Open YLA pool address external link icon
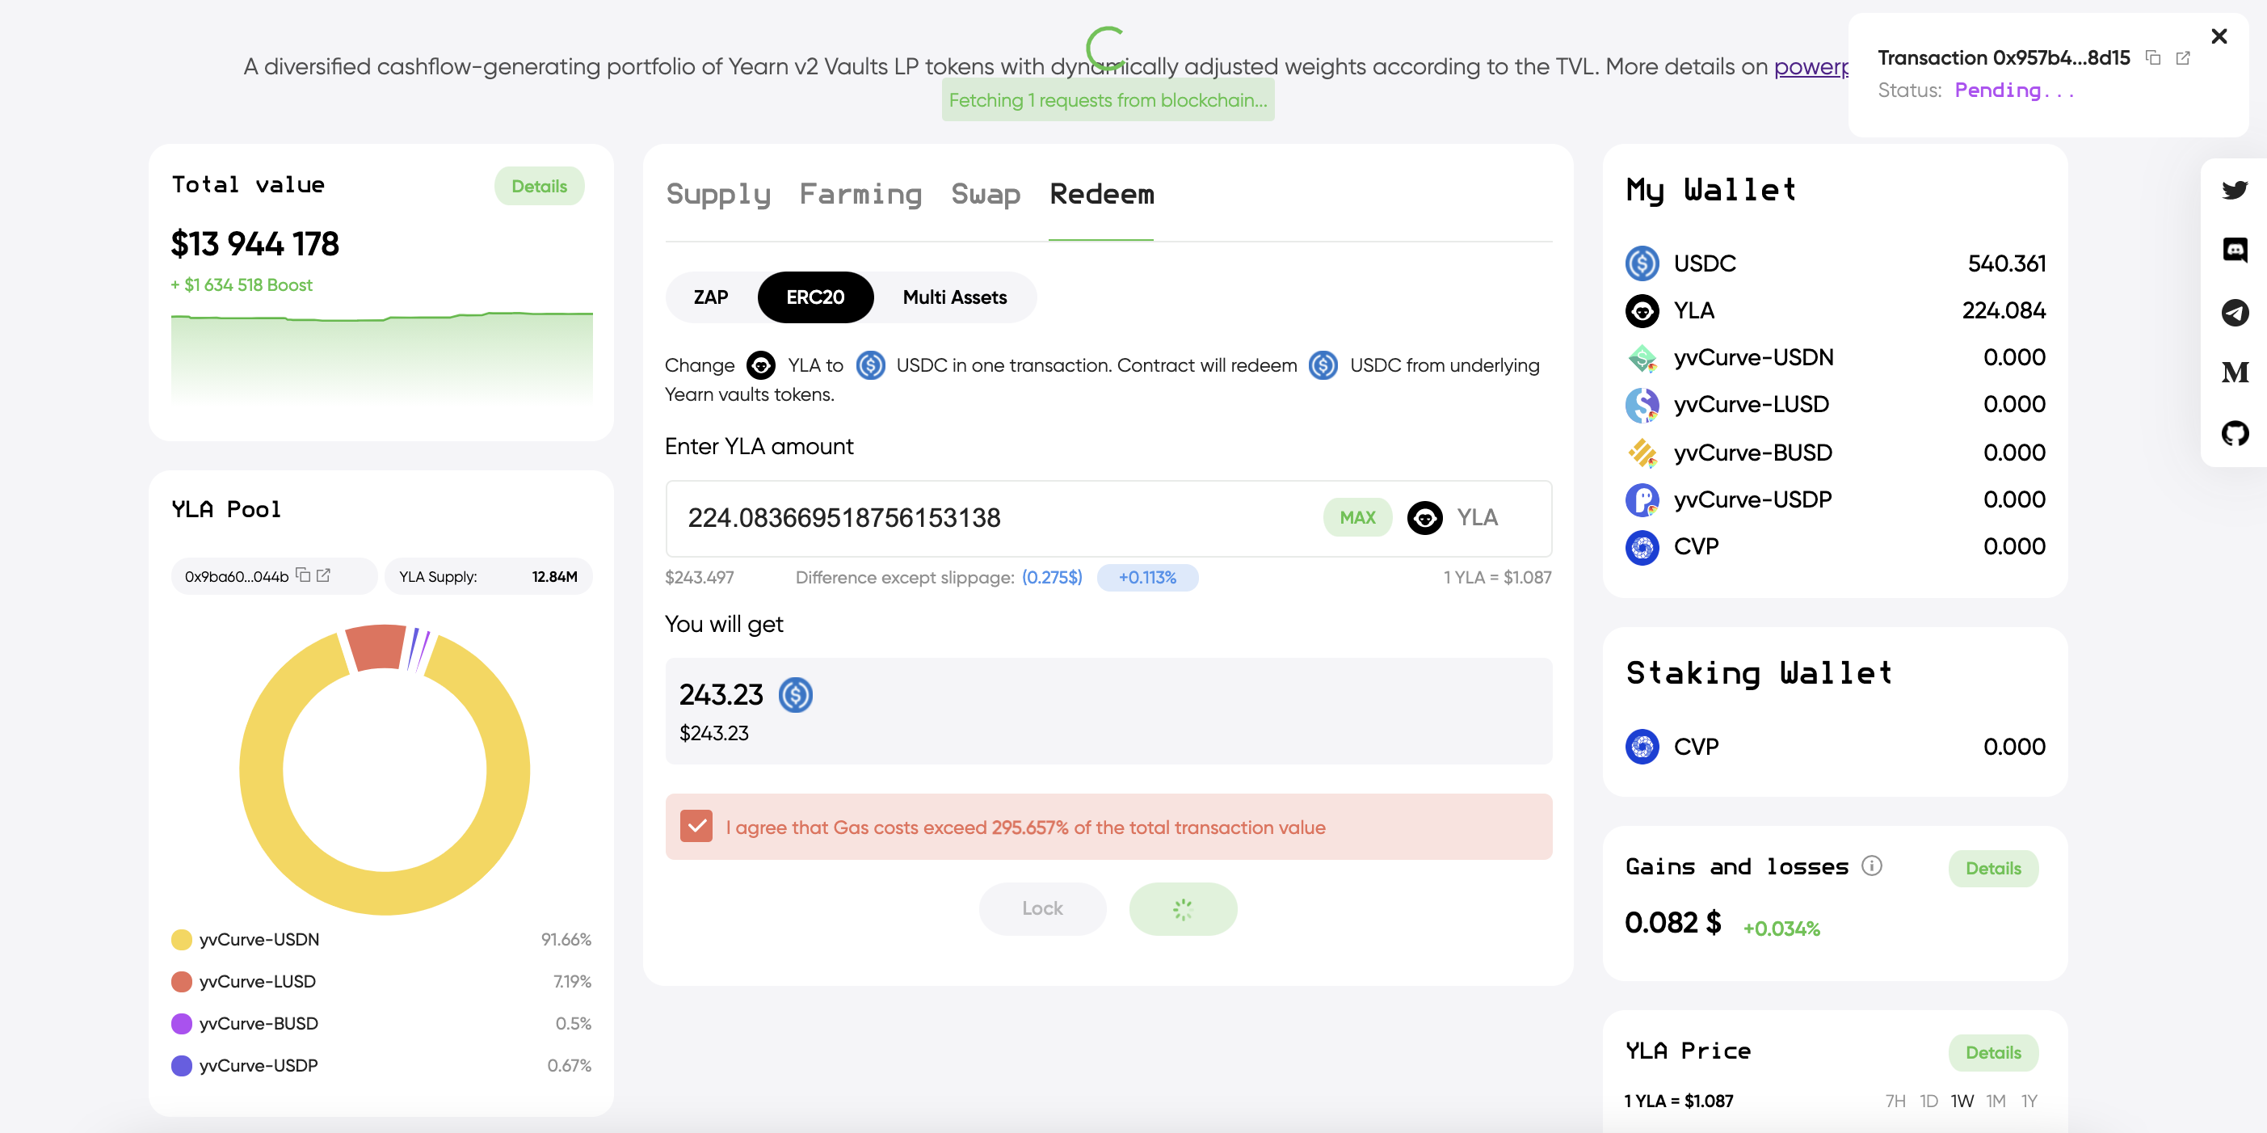 click(x=323, y=575)
